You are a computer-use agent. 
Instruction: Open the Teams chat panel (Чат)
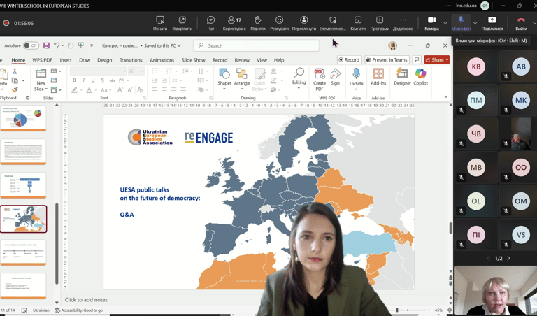pyautogui.click(x=210, y=23)
